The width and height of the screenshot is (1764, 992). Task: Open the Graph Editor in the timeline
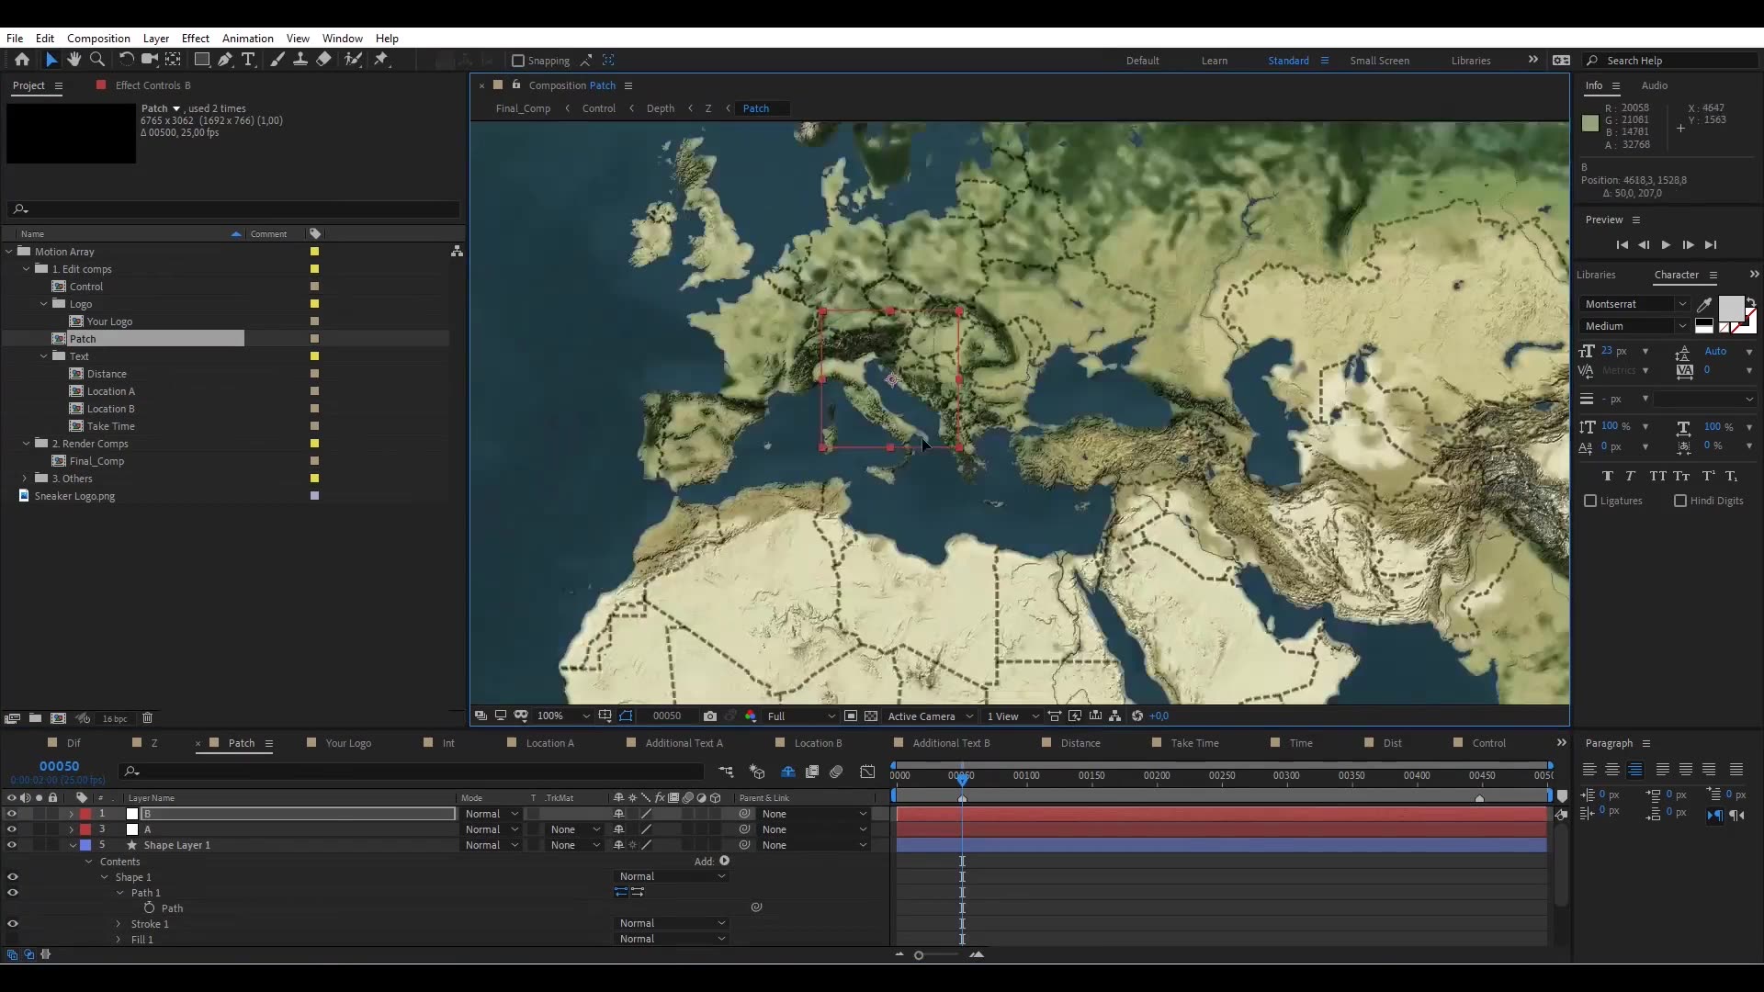pyautogui.click(x=867, y=772)
